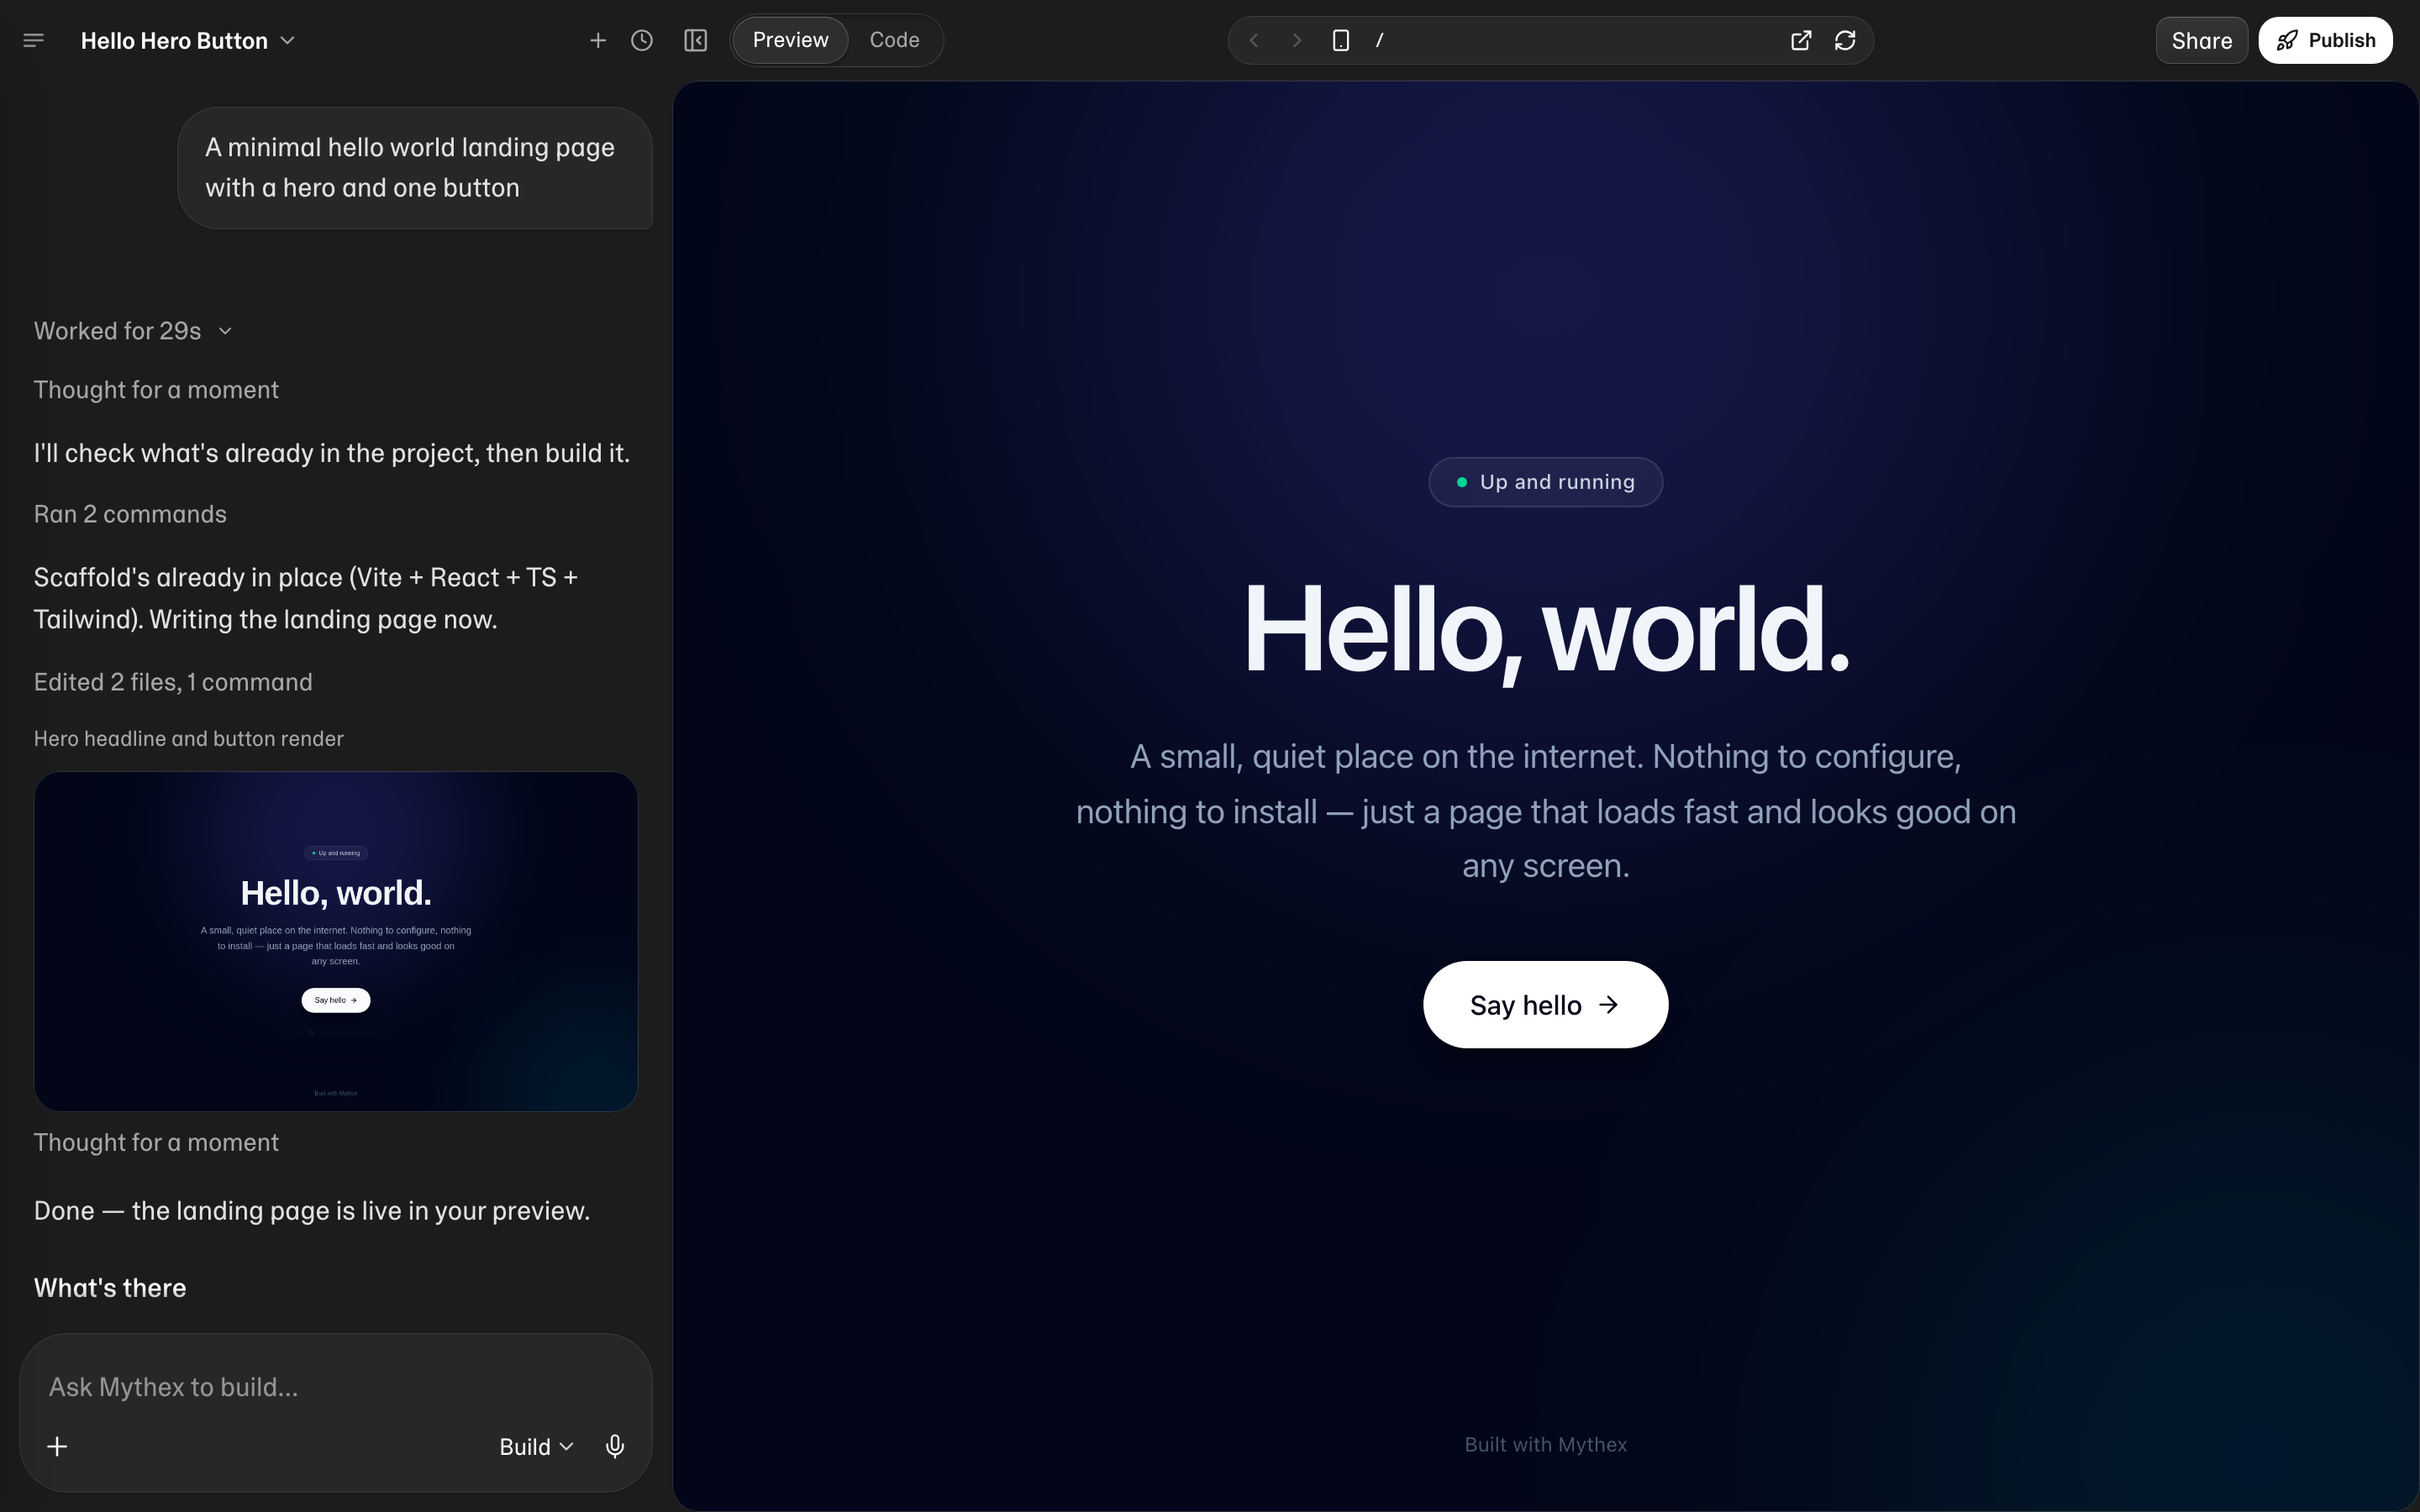The image size is (2420, 1512).
Task: Expand Ran 2 commands entry
Action: click(130, 514)
